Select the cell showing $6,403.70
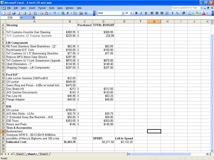 point(70,142)
